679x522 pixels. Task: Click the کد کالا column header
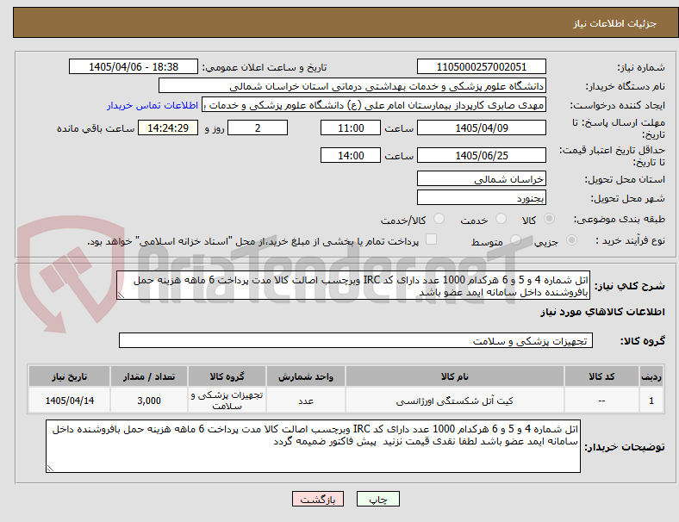[601, 376]
